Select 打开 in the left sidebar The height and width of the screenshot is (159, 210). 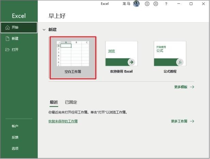click(19, 50)
